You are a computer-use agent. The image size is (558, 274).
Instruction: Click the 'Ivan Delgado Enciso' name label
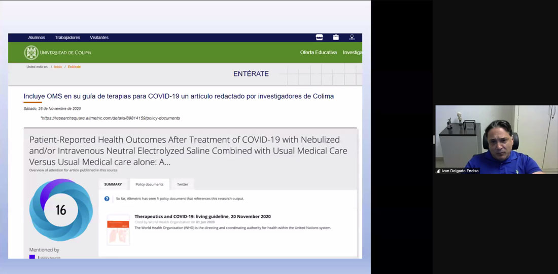460,171
